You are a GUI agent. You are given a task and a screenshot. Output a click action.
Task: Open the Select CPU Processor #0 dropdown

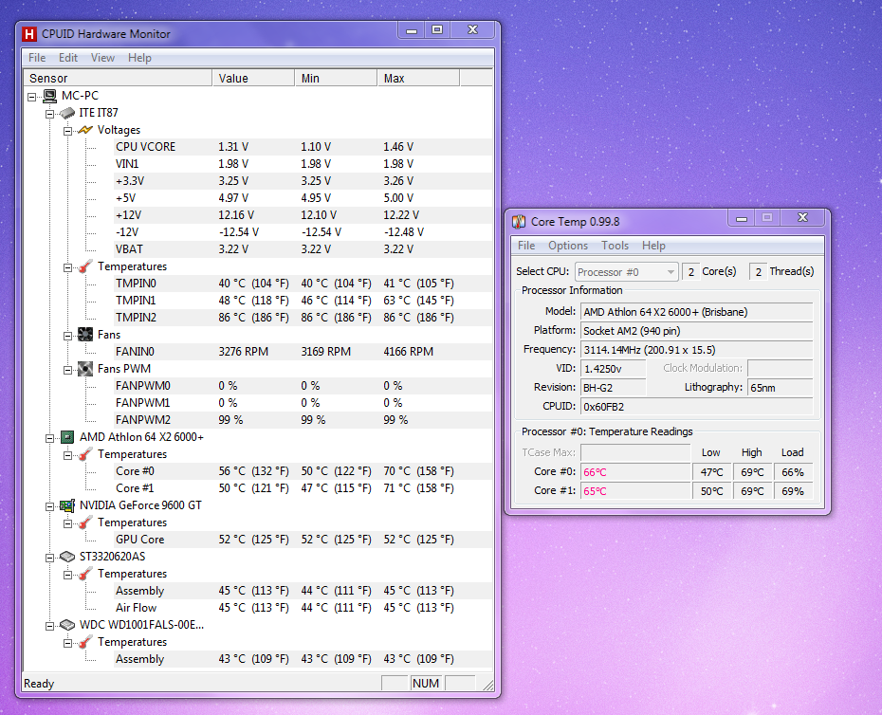pos(626,272)
